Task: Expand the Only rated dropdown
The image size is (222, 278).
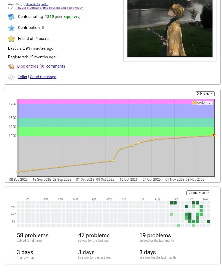Action: 205,93
